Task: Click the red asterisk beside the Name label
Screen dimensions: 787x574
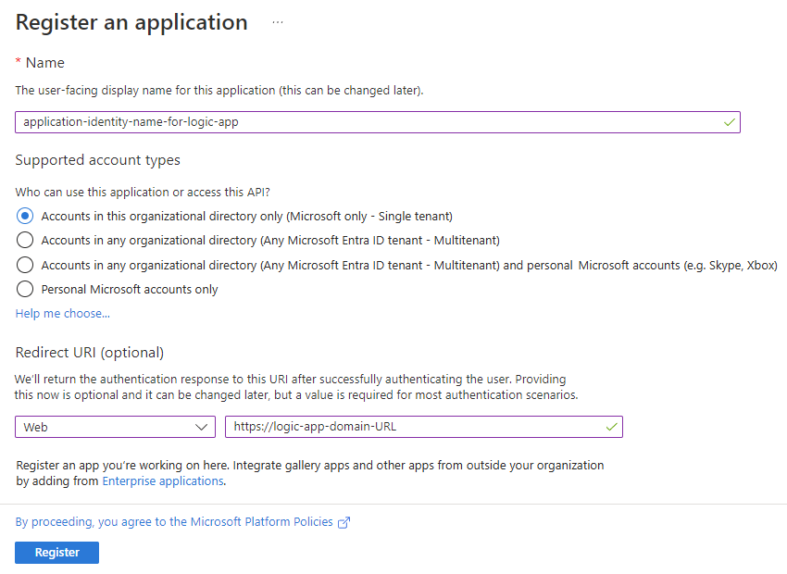Action: pyautogui.click(x=18, y=62)
